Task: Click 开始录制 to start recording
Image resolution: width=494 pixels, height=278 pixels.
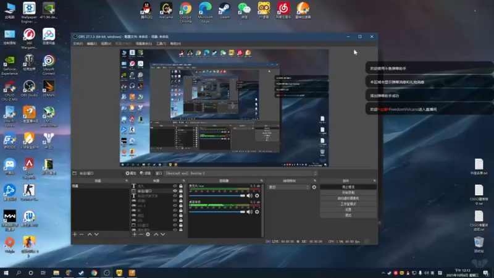Action: [x=348, y=193]
